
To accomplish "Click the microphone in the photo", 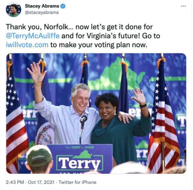I will tap(84, 119).
